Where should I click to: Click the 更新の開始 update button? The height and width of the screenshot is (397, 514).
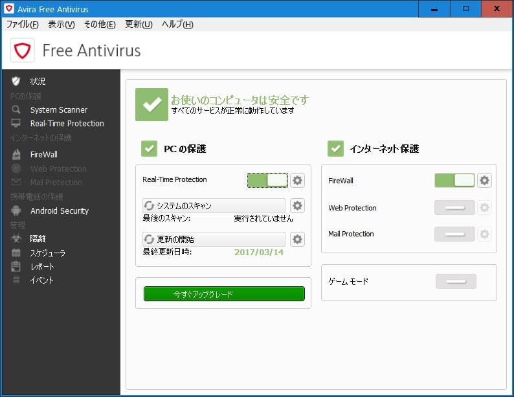(214, 239)
